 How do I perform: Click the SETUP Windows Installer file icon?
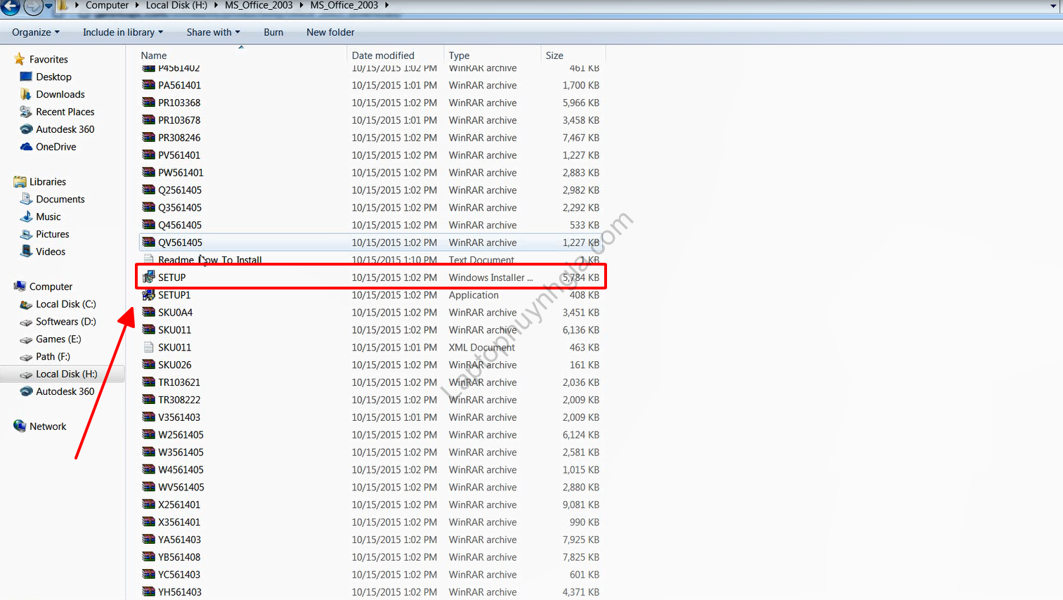[148, 278]
